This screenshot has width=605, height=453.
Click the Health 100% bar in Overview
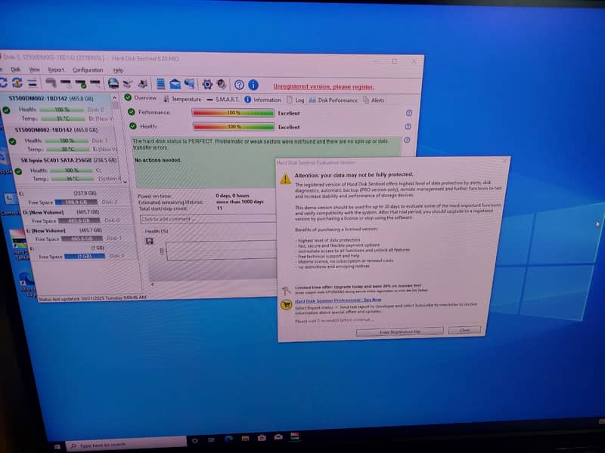(x=234, y=126)
